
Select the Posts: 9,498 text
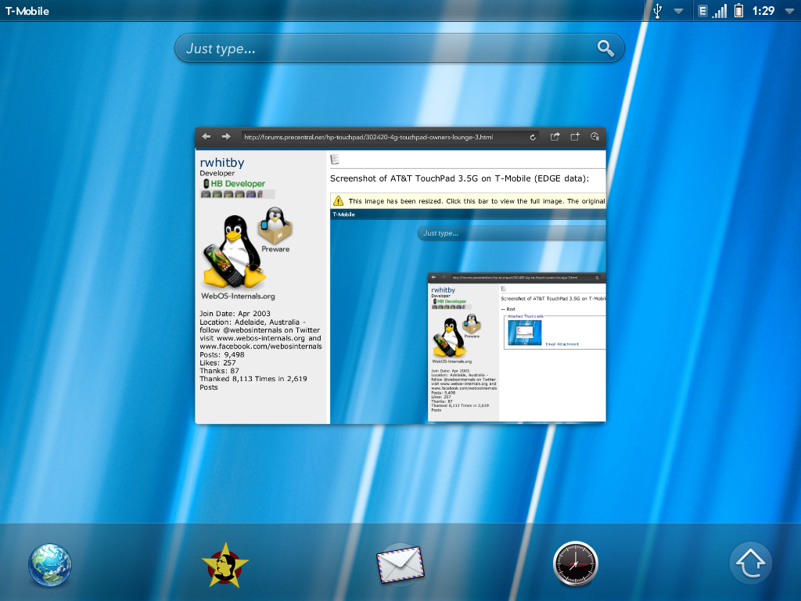pos(221,354)
